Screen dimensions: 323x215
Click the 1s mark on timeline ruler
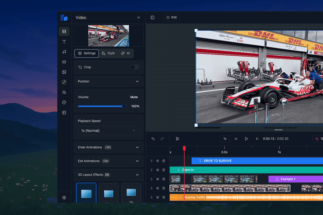[279, 152]
